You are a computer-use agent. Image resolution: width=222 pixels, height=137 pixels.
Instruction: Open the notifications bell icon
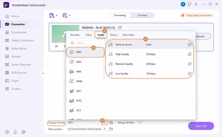point(15,132)
